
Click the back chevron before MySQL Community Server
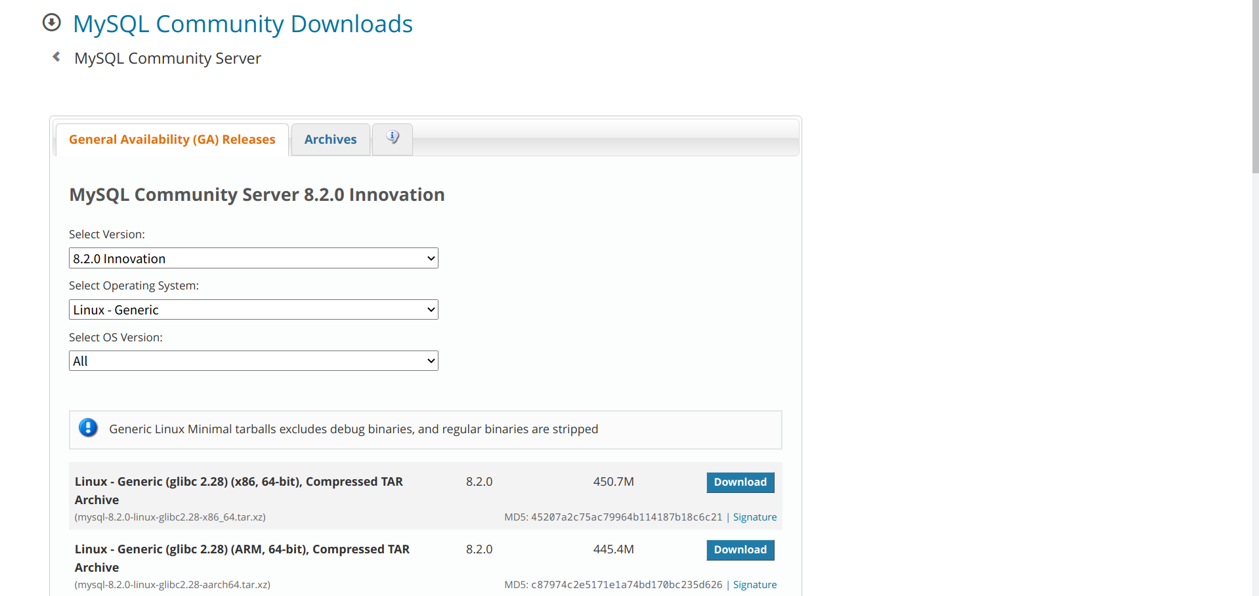56,57
